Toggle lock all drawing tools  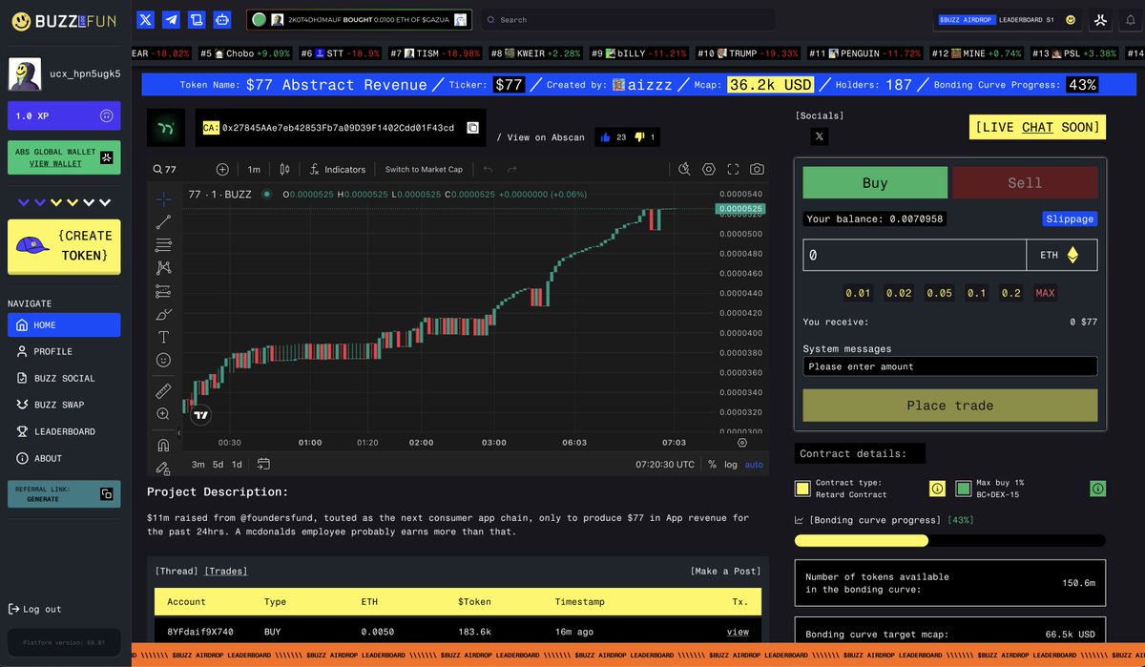click(x=163, y=468)
